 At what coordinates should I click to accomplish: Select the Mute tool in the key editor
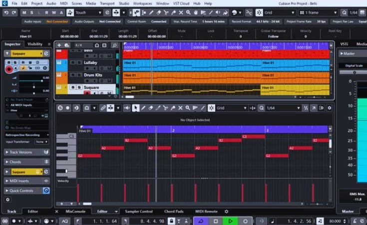tap(180, 108)
